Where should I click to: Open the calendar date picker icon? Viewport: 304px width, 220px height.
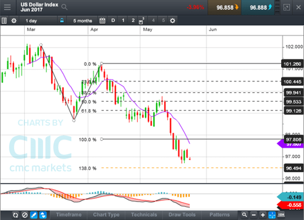[103, 20]
